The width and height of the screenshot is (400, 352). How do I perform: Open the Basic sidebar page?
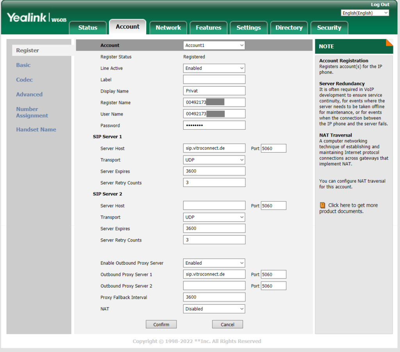pyautogui.click(x=23, y=65)
